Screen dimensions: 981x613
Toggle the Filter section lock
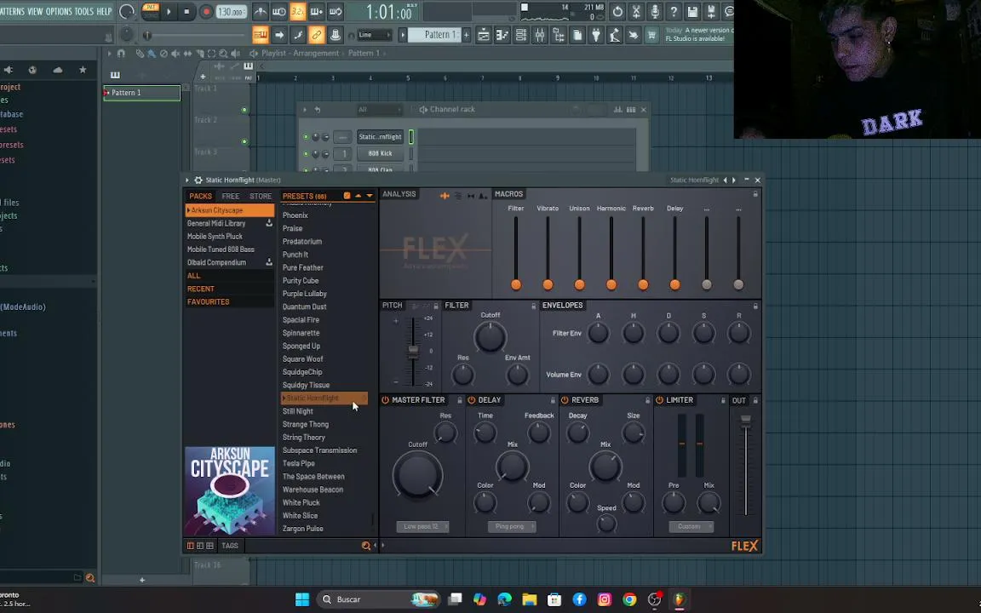pos(534,306)
